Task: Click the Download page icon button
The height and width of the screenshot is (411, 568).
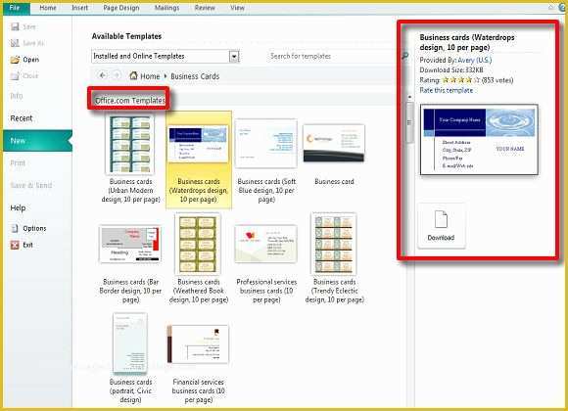Action: pos(441,226)
